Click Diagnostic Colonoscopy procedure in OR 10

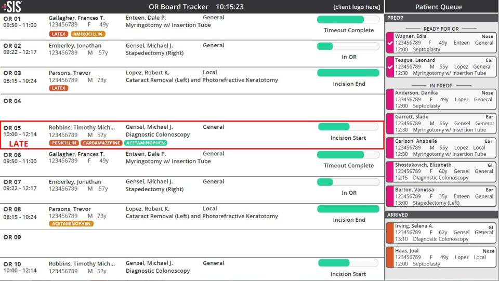(x=157, y=271)
